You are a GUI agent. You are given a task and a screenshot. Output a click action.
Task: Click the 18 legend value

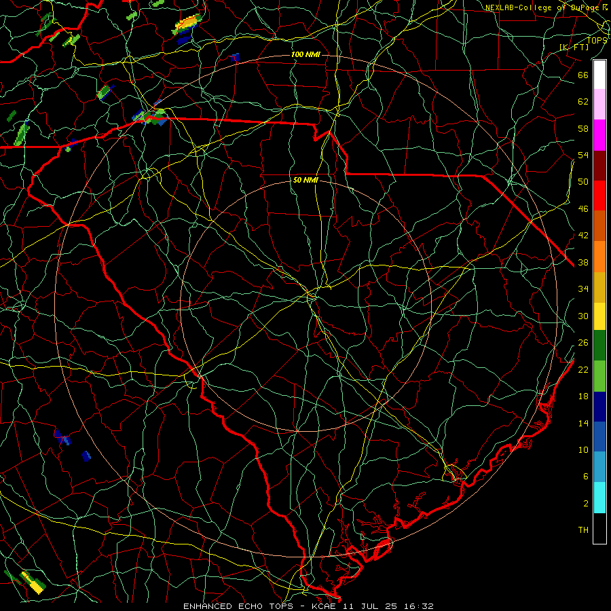(583, 396)
